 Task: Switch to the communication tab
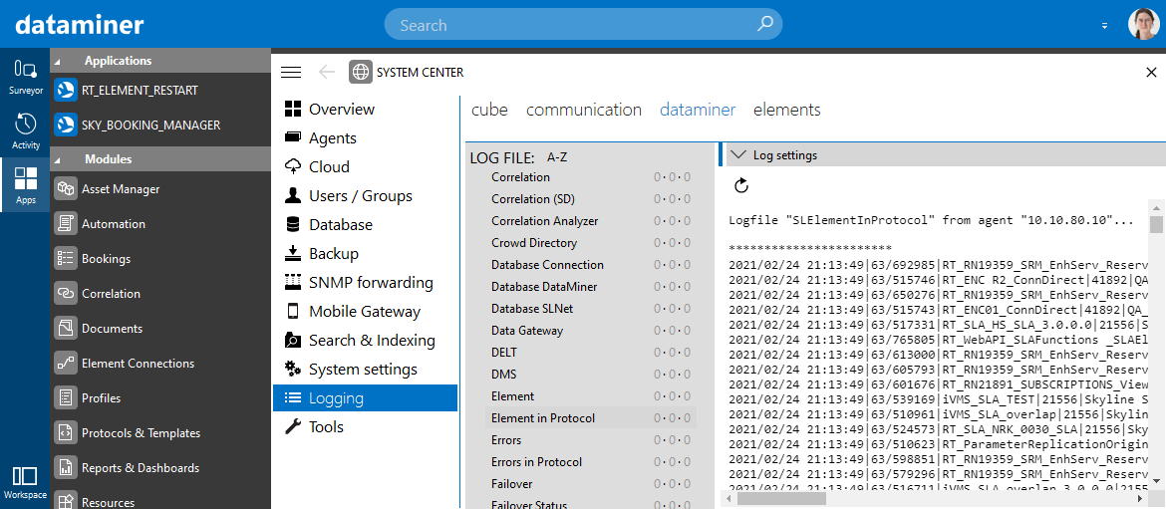(x=584, y=110)
